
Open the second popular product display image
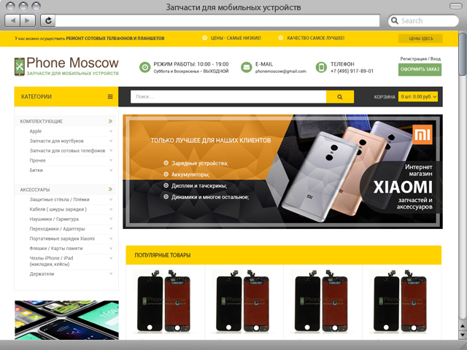pos(244,301)
